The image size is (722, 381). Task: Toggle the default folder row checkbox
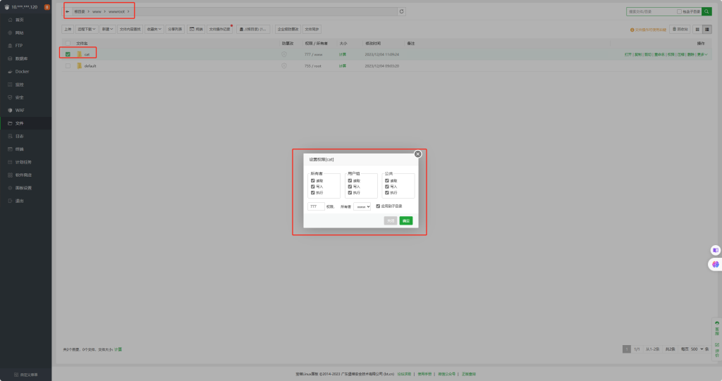tap(68, 65)
